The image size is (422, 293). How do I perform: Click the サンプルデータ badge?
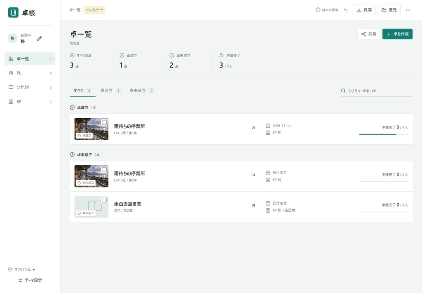tap(94, 10)
